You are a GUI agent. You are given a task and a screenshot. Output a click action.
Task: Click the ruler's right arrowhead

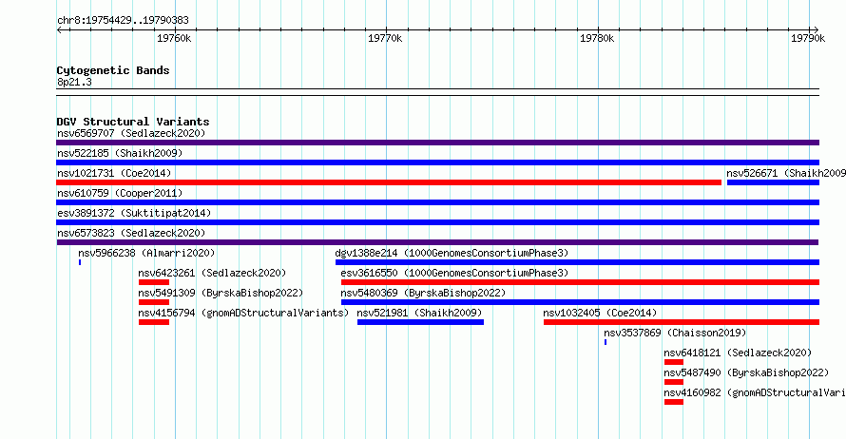pyautogui.click(x=816, y=30)
